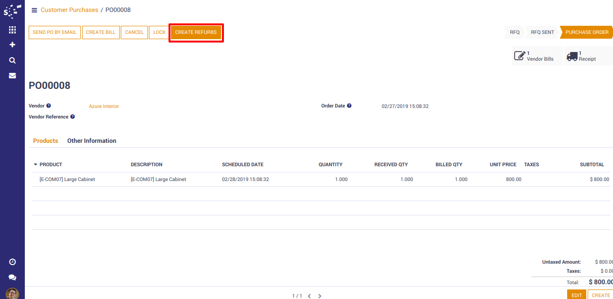
Task: Go to next record arrow
Action: click(x=320, y=296)
